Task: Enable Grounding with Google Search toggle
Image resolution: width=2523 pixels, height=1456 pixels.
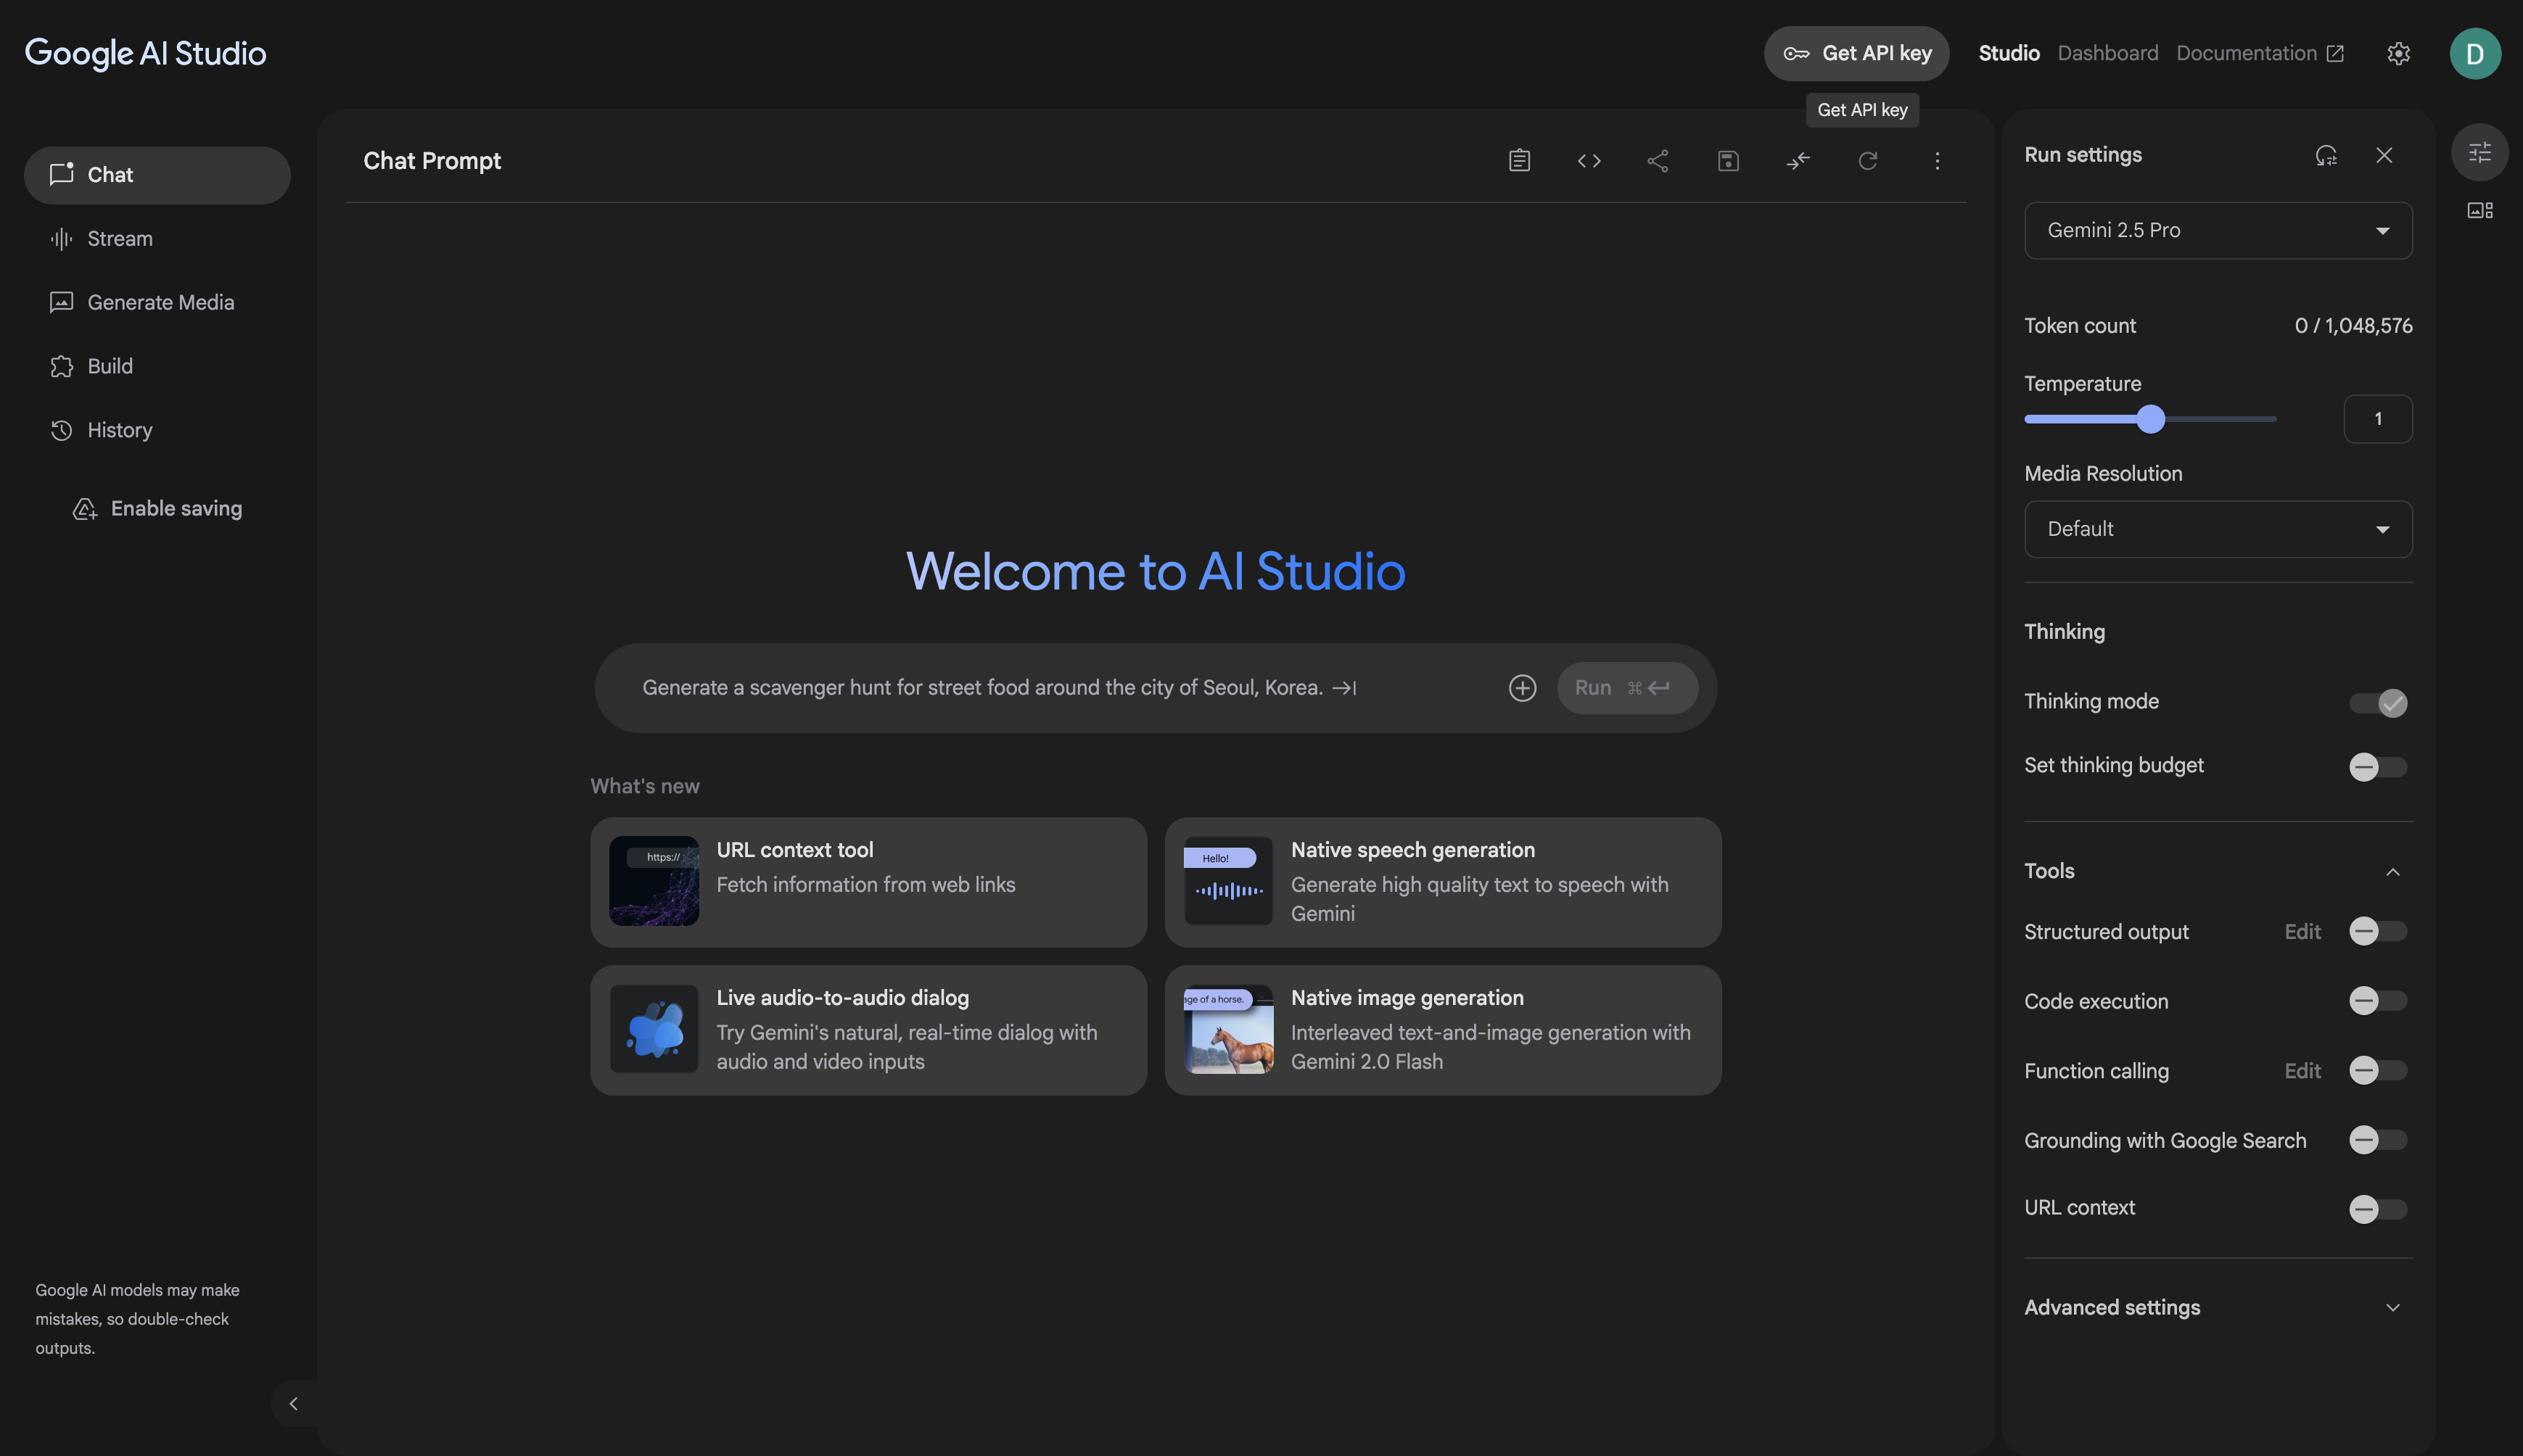Action: (2378, 1140)
